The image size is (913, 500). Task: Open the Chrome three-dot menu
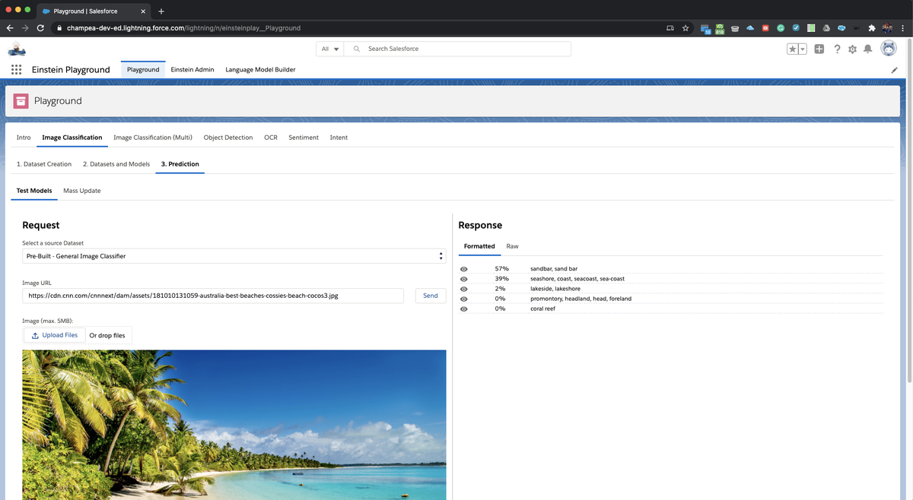click(x=903, y=28)
